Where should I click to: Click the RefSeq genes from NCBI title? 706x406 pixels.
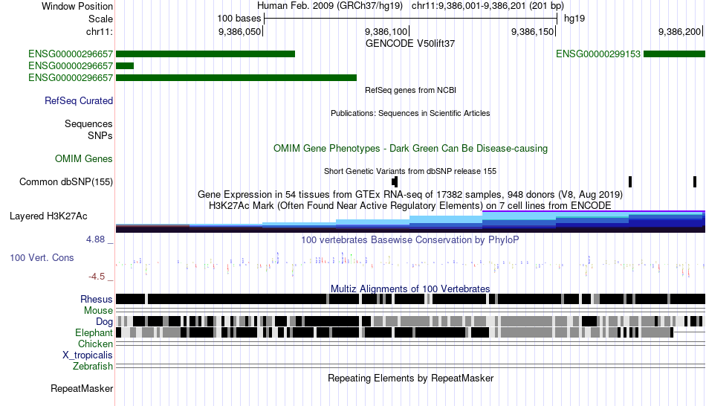(410, 90)
